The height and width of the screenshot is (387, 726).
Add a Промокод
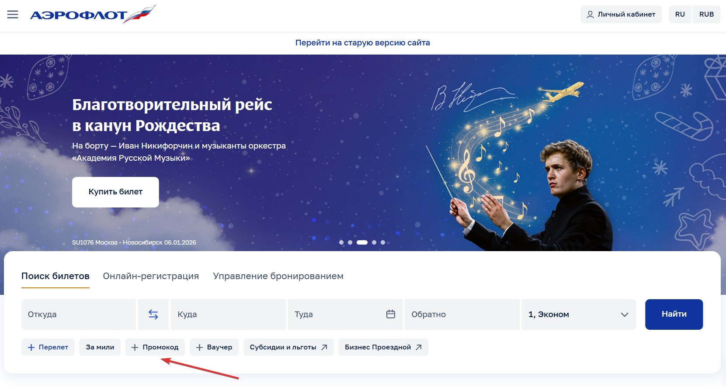click(x=155, y=347)
